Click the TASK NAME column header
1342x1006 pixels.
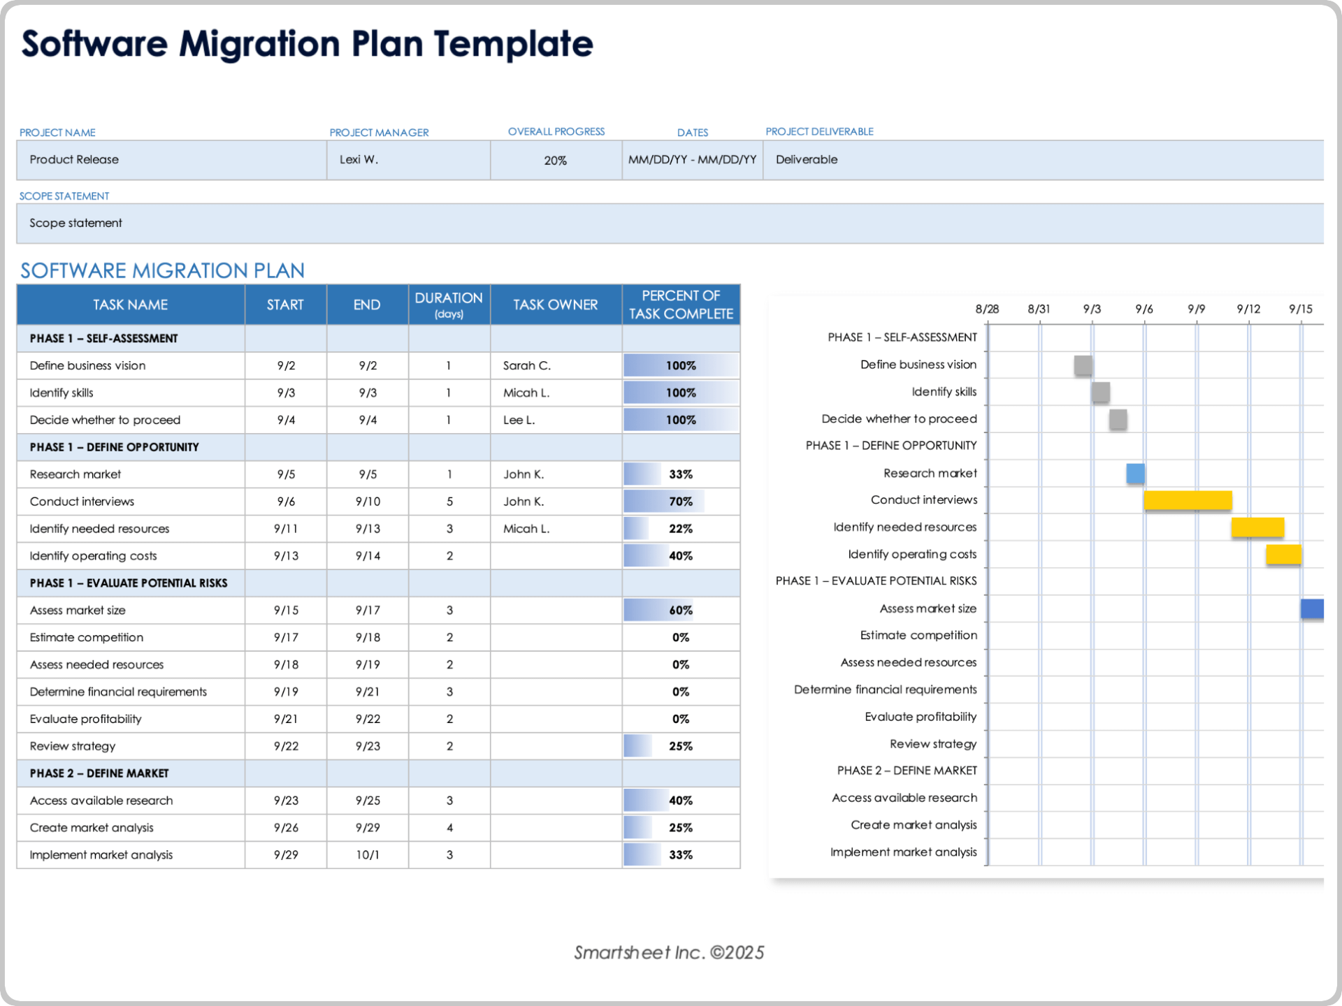tap(130, 305)
